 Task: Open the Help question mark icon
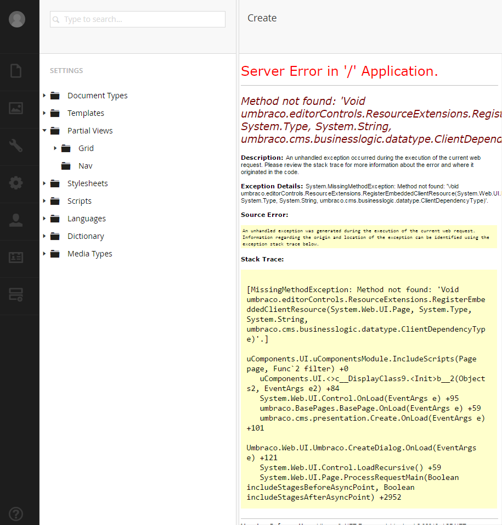pyautogui.click(x=16, y=514)
